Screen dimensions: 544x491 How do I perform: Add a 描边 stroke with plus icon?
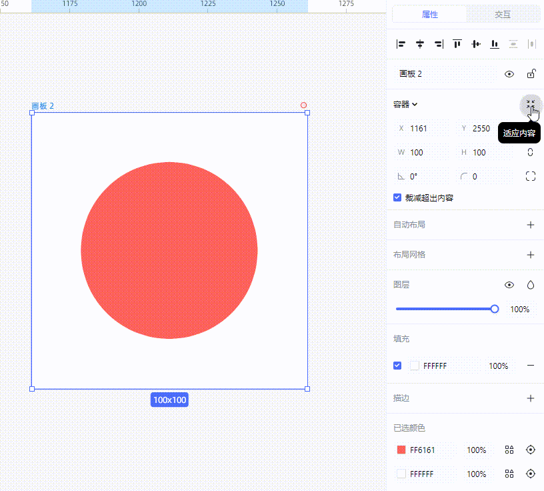coord(531,398)
